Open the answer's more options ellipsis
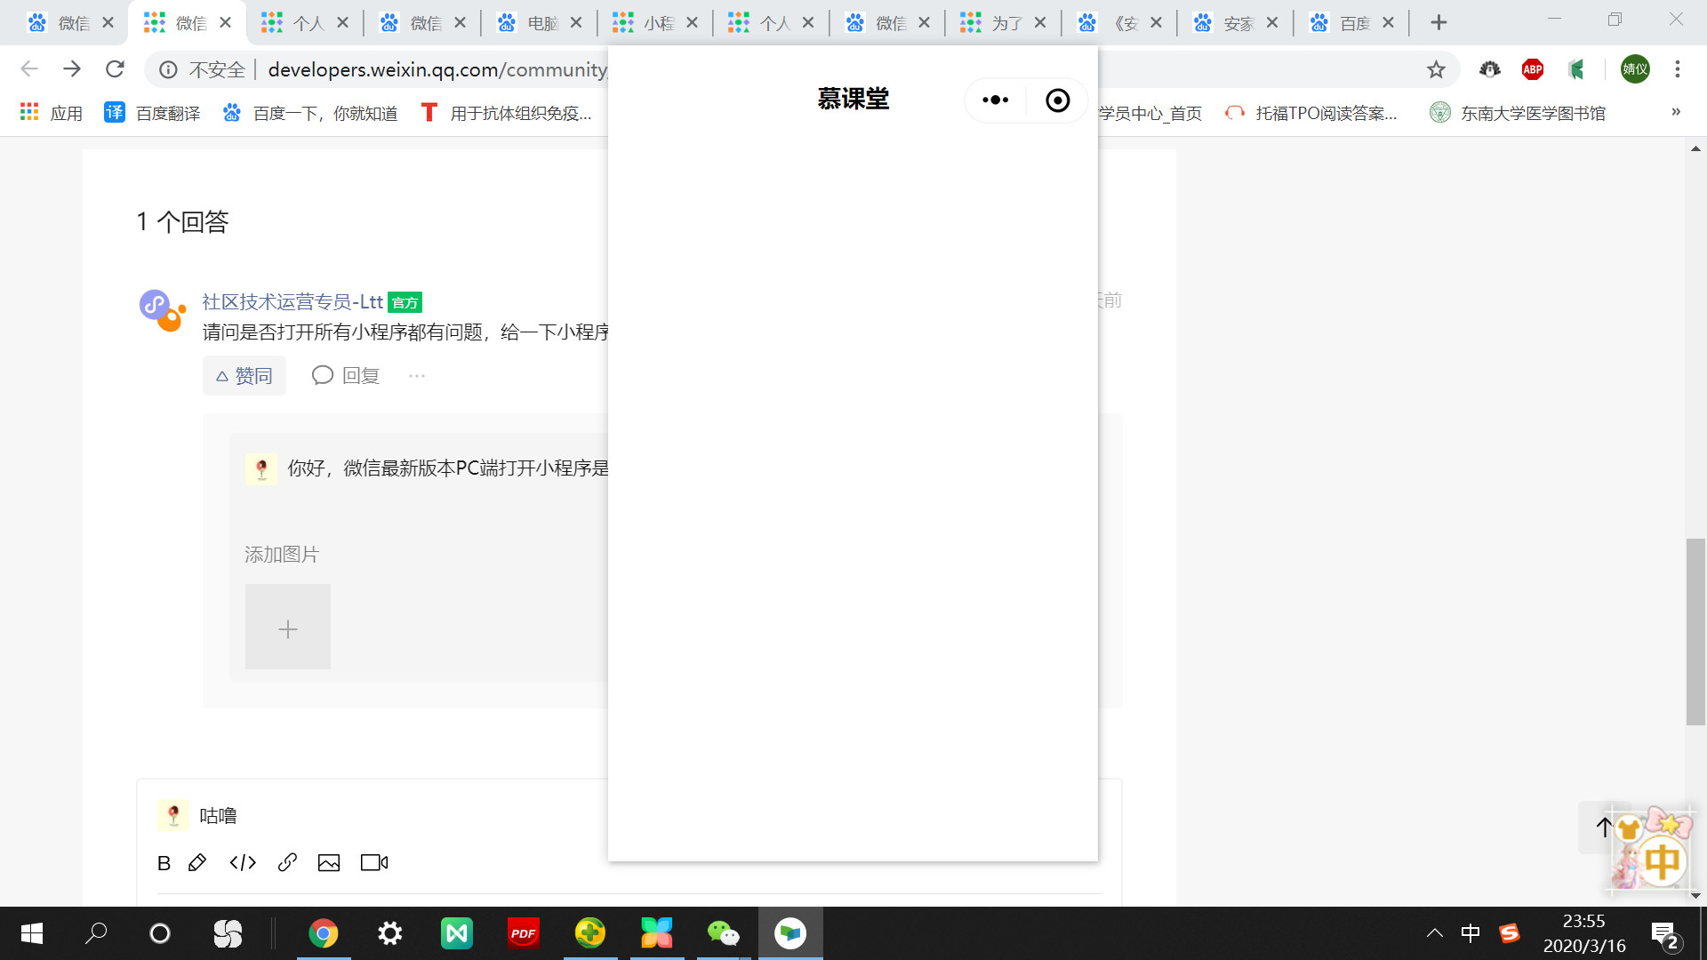 pyautogui.click(x=417, y=376)
